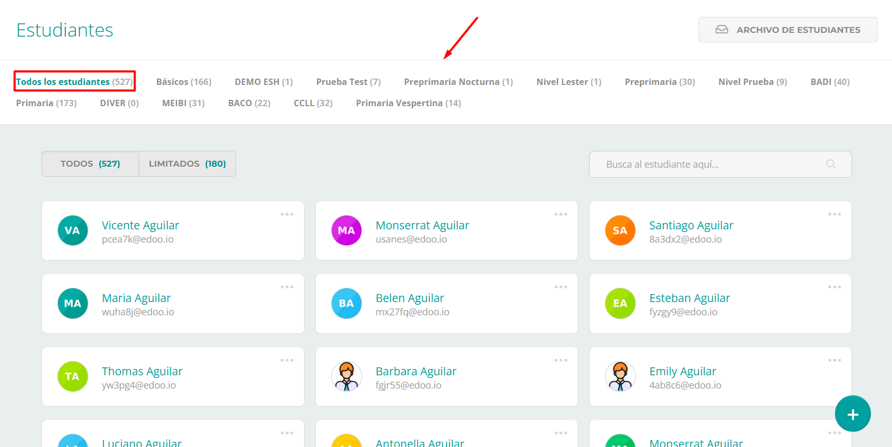Viewport: 892px width, 447px height.
Task: Click Emily Aguilar's profile picture
Action: coord(620,376)
